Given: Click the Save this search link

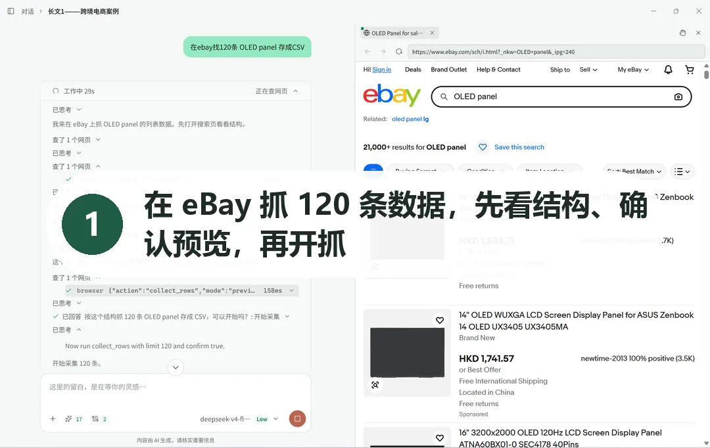Looking at the screenshot, I should pos(519,147).
